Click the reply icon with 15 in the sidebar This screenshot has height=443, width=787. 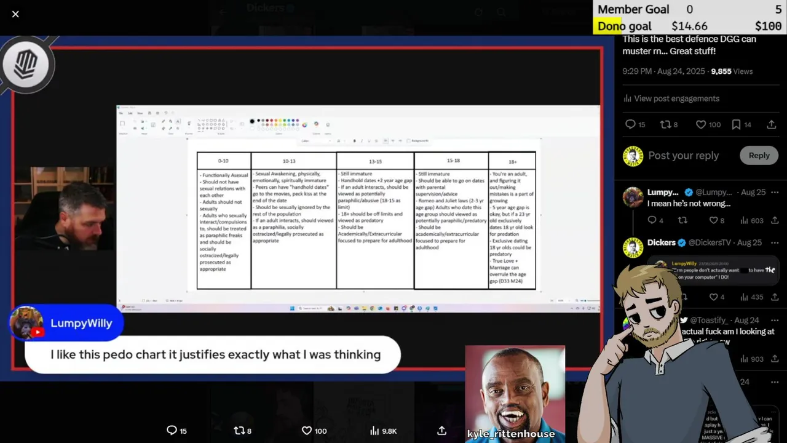click(x=630, y=124)
